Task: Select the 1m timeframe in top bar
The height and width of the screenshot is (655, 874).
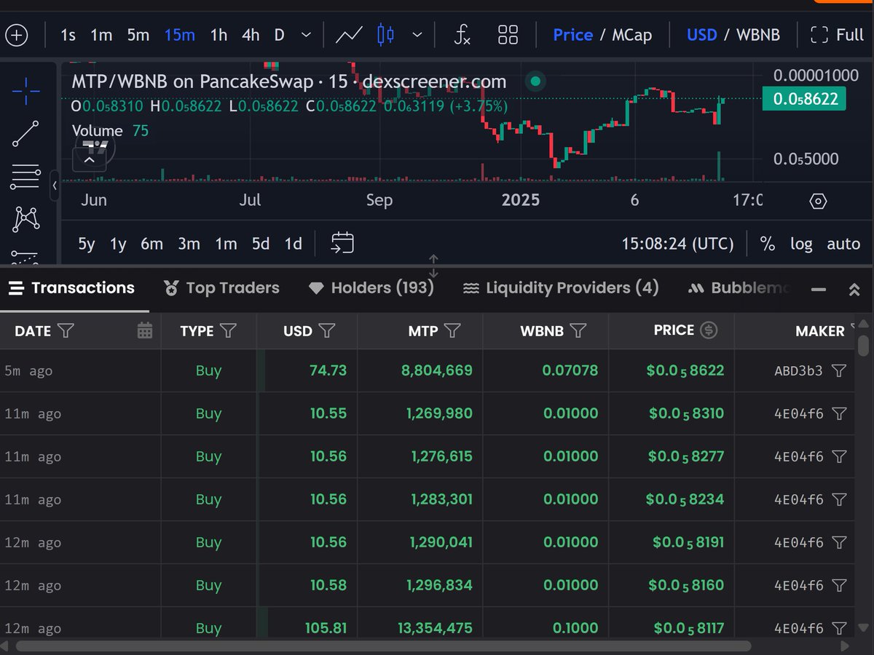Action: coord(101,35)
